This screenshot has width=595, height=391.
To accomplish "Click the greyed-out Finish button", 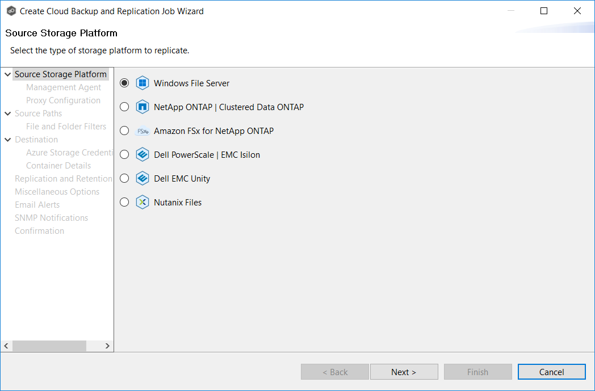I will [477, 372].
